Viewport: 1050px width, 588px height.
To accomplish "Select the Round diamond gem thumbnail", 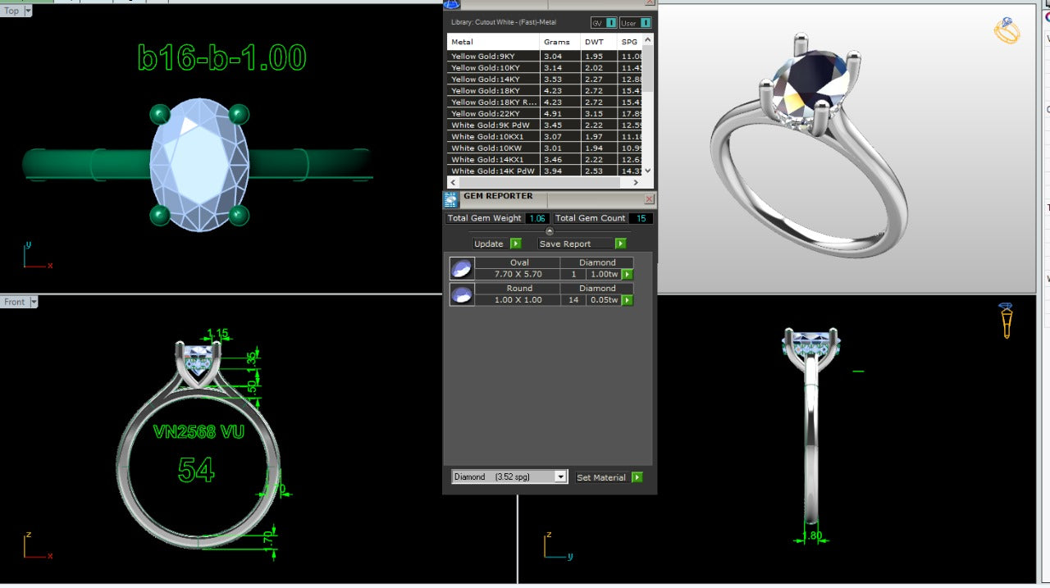I will 462,294.
